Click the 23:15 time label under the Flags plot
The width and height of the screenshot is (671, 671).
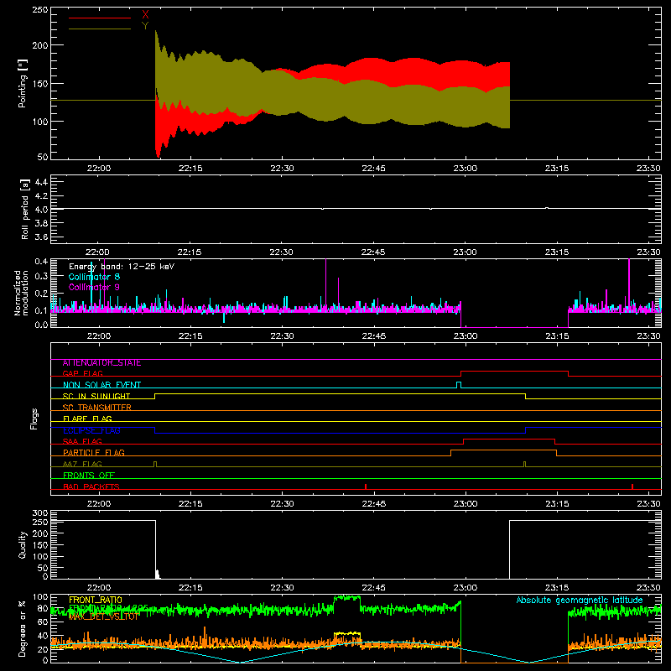click(x=557, y=504)
